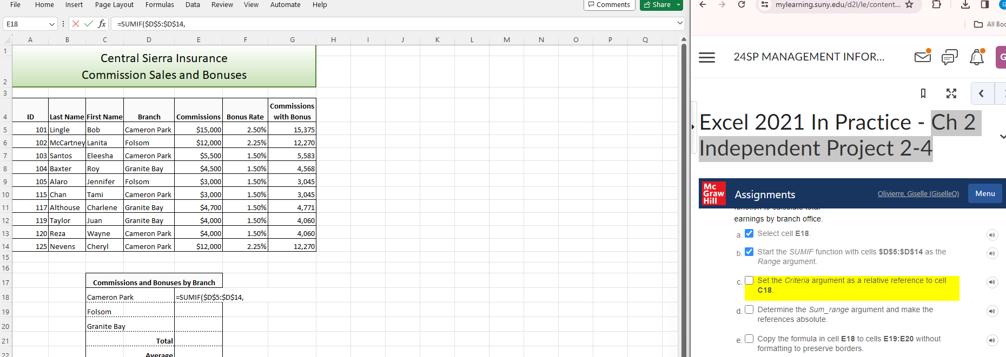Play audio for step d Sum_range argument
Screen dimensions: 1006x357
[992, 311]
